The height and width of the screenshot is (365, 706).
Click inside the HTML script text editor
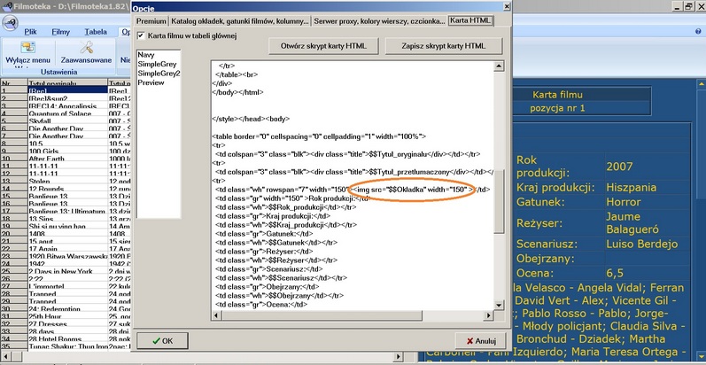[354, 266]
